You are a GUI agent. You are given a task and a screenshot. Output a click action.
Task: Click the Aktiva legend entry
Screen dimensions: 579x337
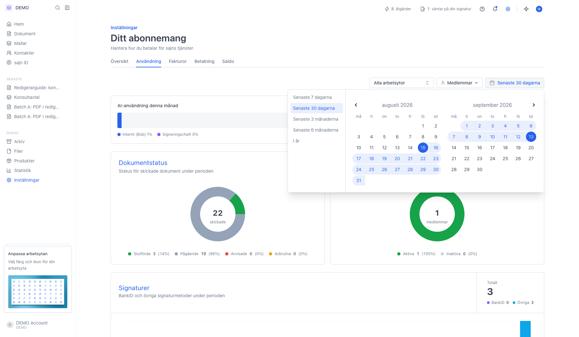(416, 254)
